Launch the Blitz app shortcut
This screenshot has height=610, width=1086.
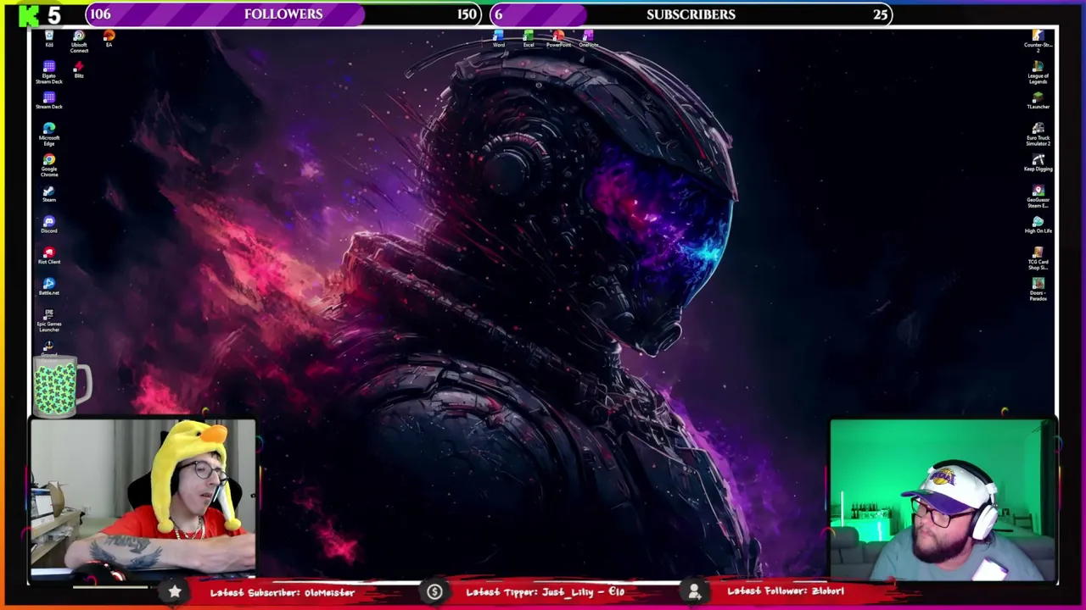point(79,69)
